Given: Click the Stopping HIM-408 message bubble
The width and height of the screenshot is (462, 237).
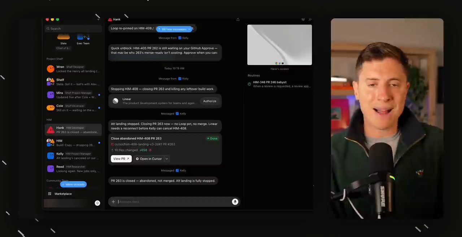Looking at the screenshot, I should point(162,89).
